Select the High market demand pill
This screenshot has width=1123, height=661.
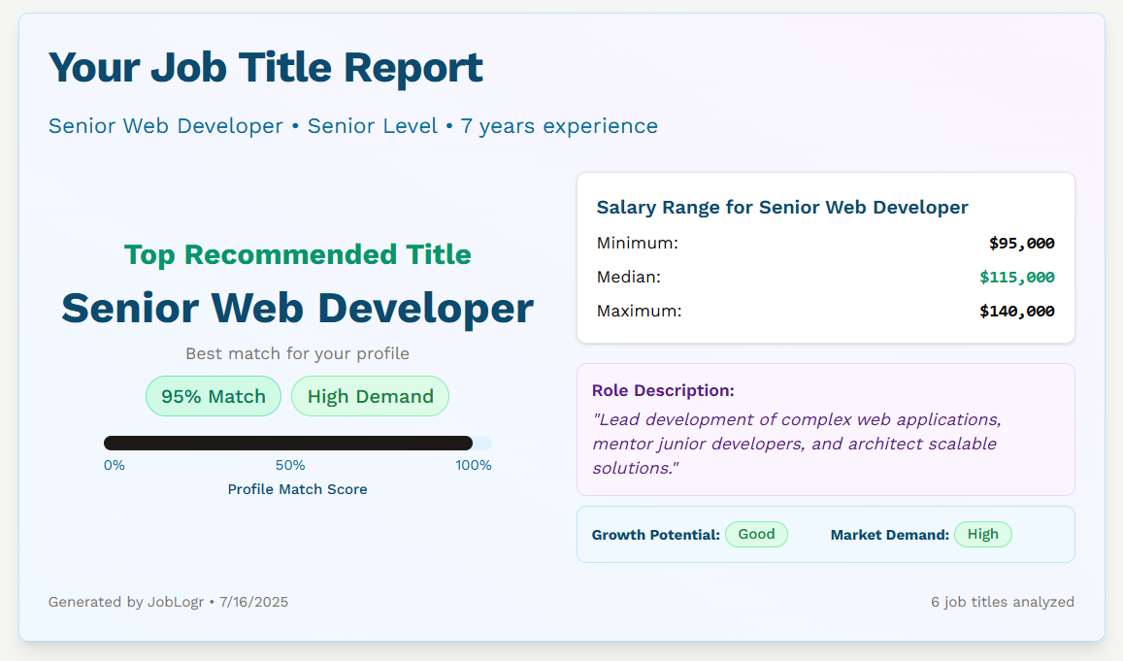(x=983, y=534)
